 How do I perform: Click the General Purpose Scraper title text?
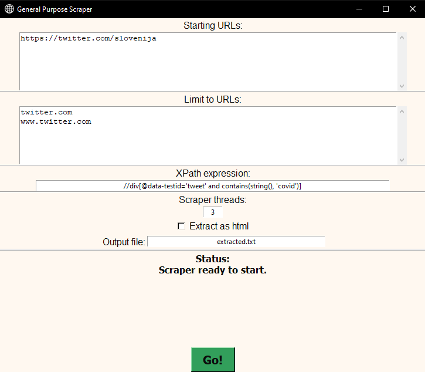click(55, 9)
